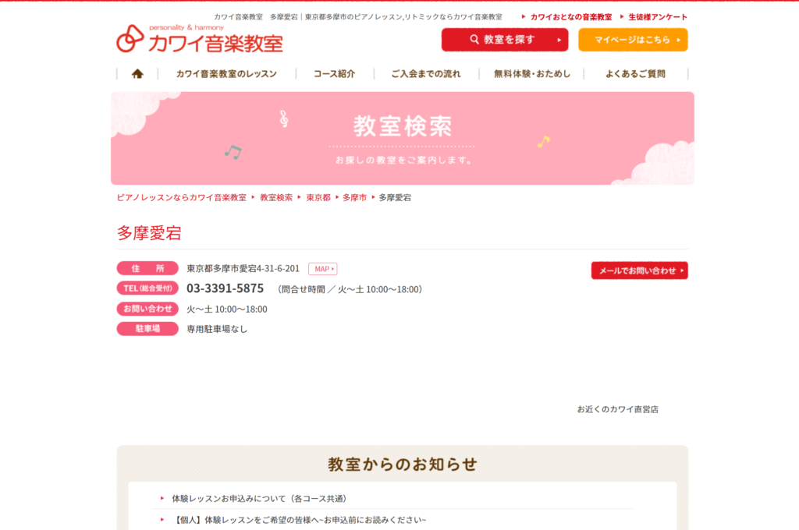This screenshot has height=530, width=799.
Task: Click the 多摩愛宕 breadcrumb current page
Action: pos(395,197)
